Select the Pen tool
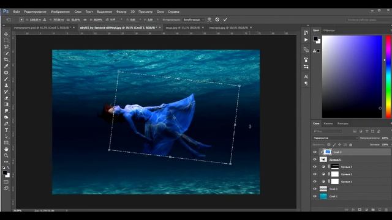Screen dimensions: 392x220 tap(6, 123)
